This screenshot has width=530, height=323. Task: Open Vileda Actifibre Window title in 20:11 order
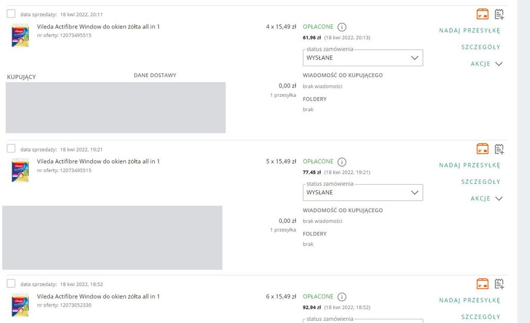(x=98, y=26)
